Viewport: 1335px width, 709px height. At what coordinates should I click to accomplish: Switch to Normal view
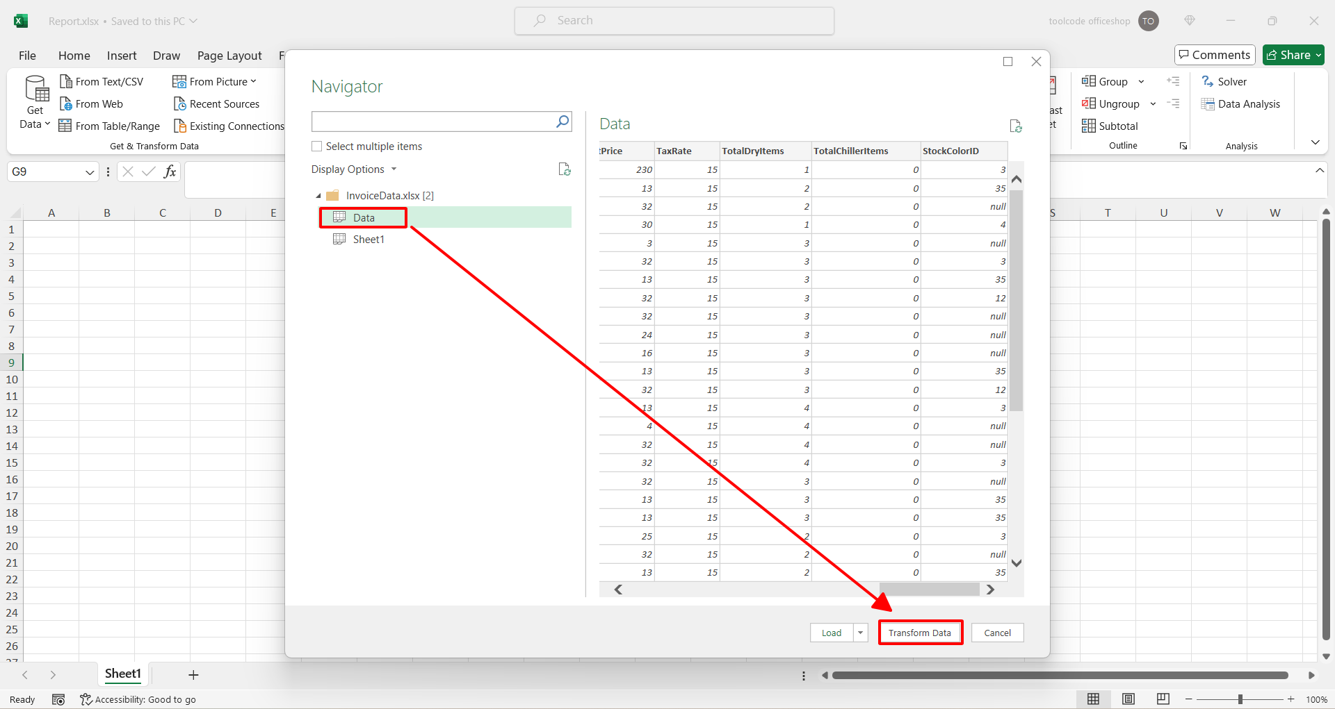(1093, 699)
